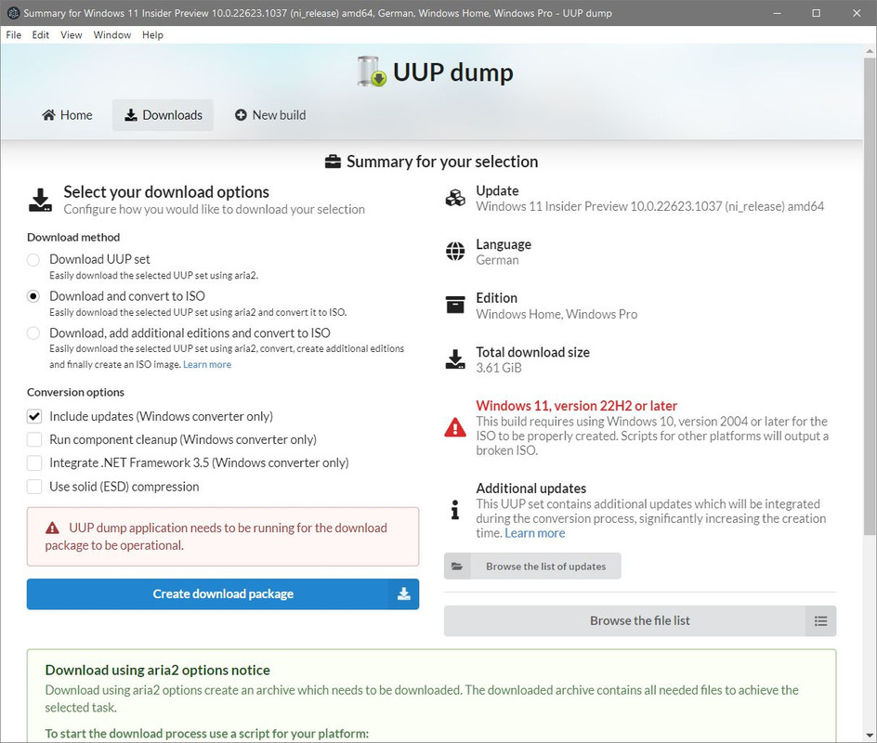Click the Home house icon

[x=48, y=114]
